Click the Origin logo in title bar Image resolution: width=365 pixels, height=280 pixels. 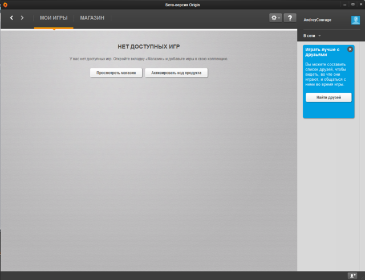point(5,5)
